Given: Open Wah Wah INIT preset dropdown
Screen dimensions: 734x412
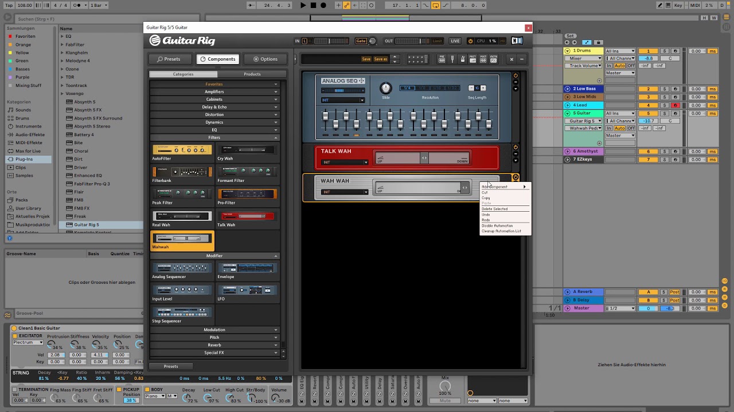Looking at the screenshot, I should tap(344, 192).
